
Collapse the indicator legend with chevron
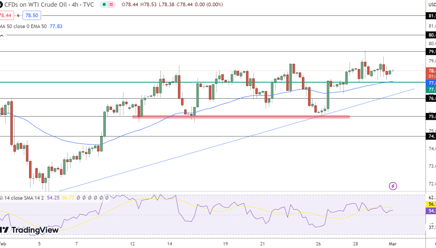[x=2, y=36]
